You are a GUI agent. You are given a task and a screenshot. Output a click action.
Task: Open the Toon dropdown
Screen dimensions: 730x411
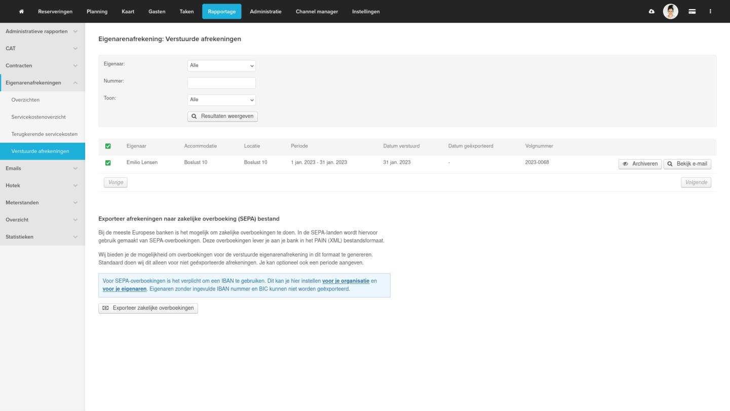click(221, 100)
